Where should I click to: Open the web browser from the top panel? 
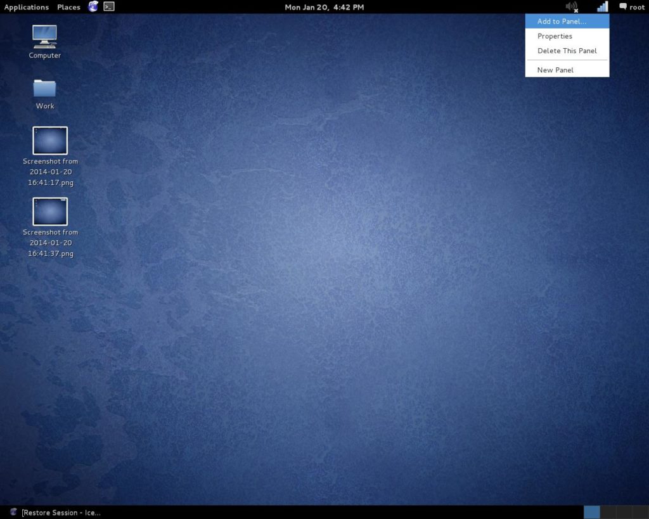93,7
